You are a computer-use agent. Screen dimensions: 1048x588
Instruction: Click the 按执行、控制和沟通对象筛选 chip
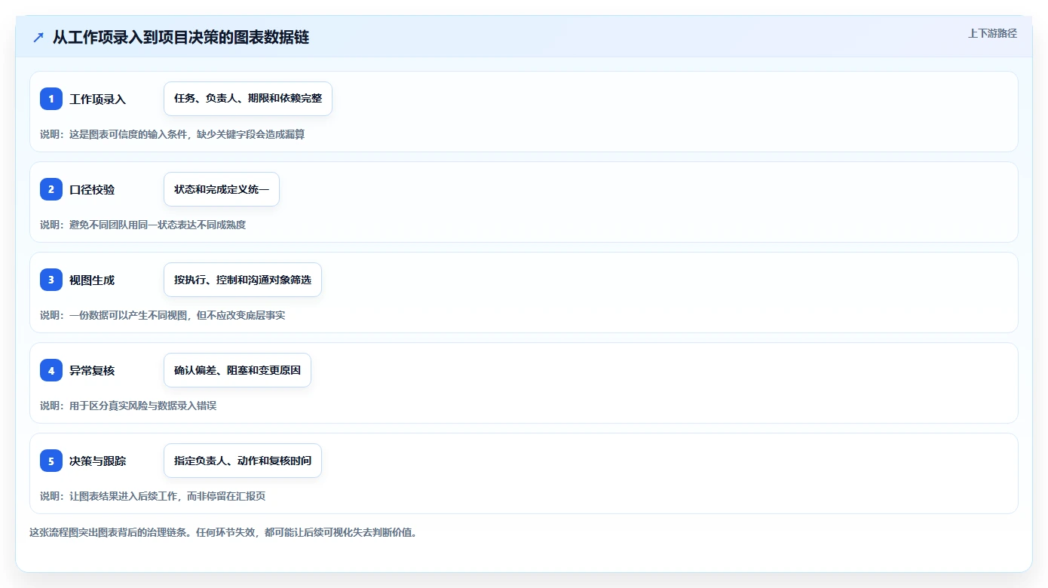(243, 280)
